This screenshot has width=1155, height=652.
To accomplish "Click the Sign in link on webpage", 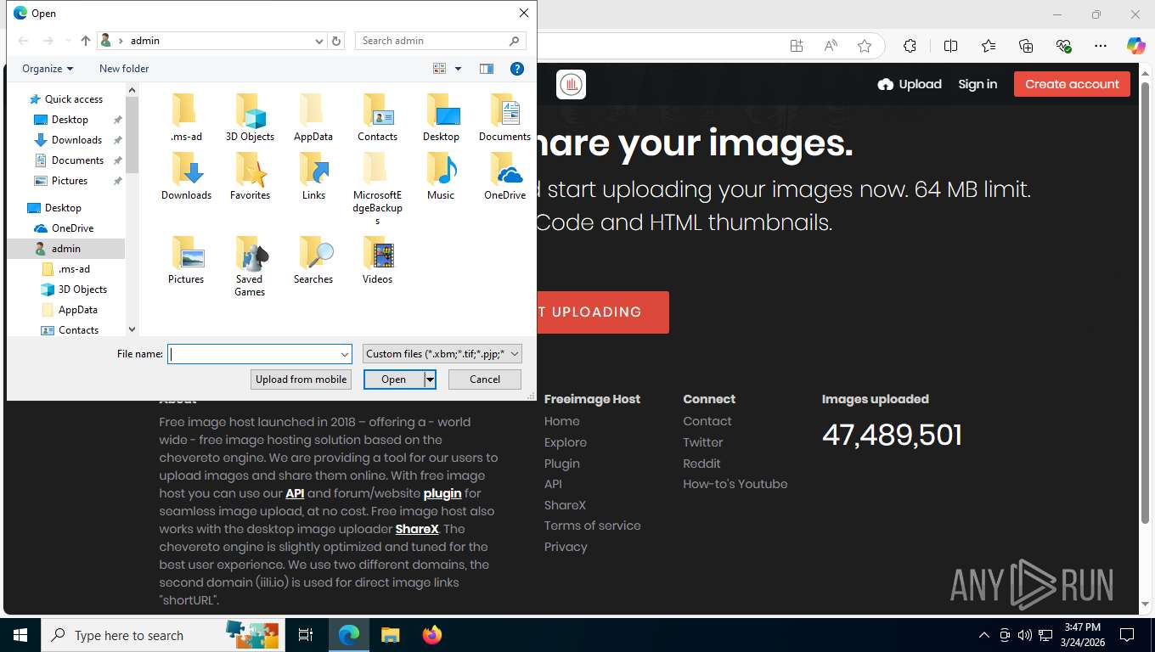I will pyautogui.click(x=978, y=84).
